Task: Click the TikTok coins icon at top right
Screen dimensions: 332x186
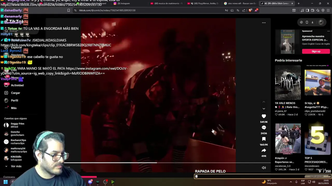Action: coord(301,22)
